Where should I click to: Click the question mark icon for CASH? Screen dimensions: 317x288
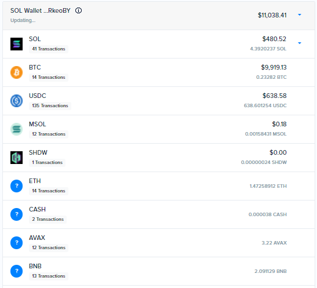coord(17,214)
